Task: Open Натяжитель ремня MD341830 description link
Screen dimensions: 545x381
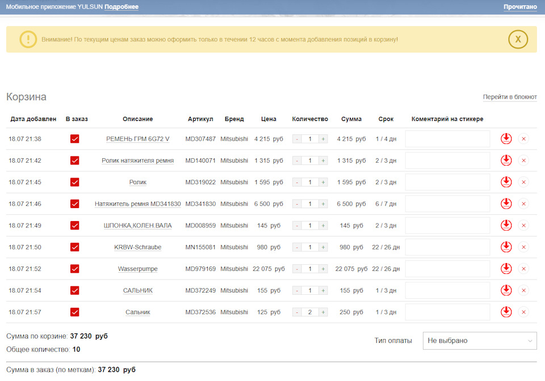Action: pyautogui.click(x=137, y=204)
